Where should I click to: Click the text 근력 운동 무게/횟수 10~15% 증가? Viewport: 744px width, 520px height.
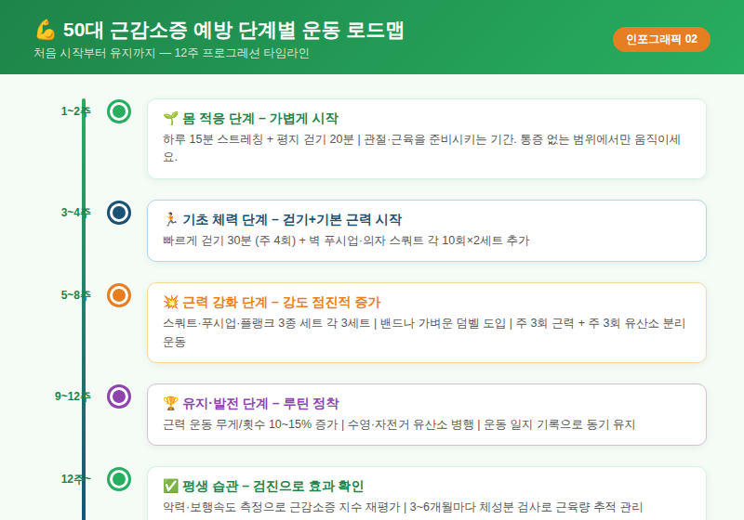coord(250,424)
